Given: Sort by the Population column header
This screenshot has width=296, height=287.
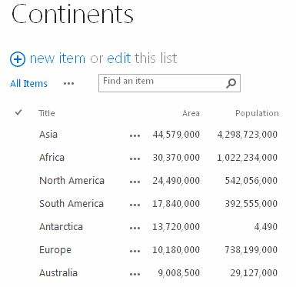Looking at the screenshot, I should [x=257, y=113].
